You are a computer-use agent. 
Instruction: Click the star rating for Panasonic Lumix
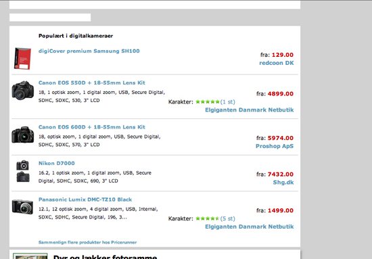(208, 218)
